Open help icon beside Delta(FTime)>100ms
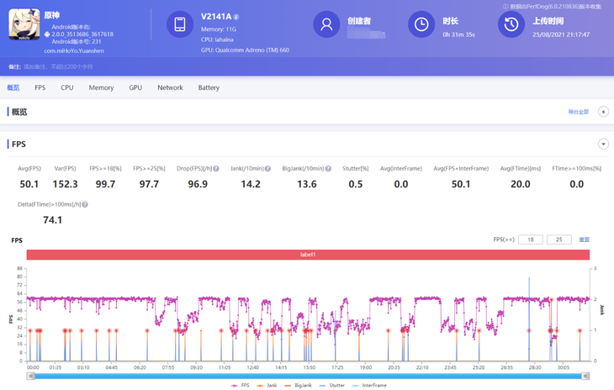Image resolution: width=614 pixels, height=390 pixels. pyautogui.click(x=85, y=204)
